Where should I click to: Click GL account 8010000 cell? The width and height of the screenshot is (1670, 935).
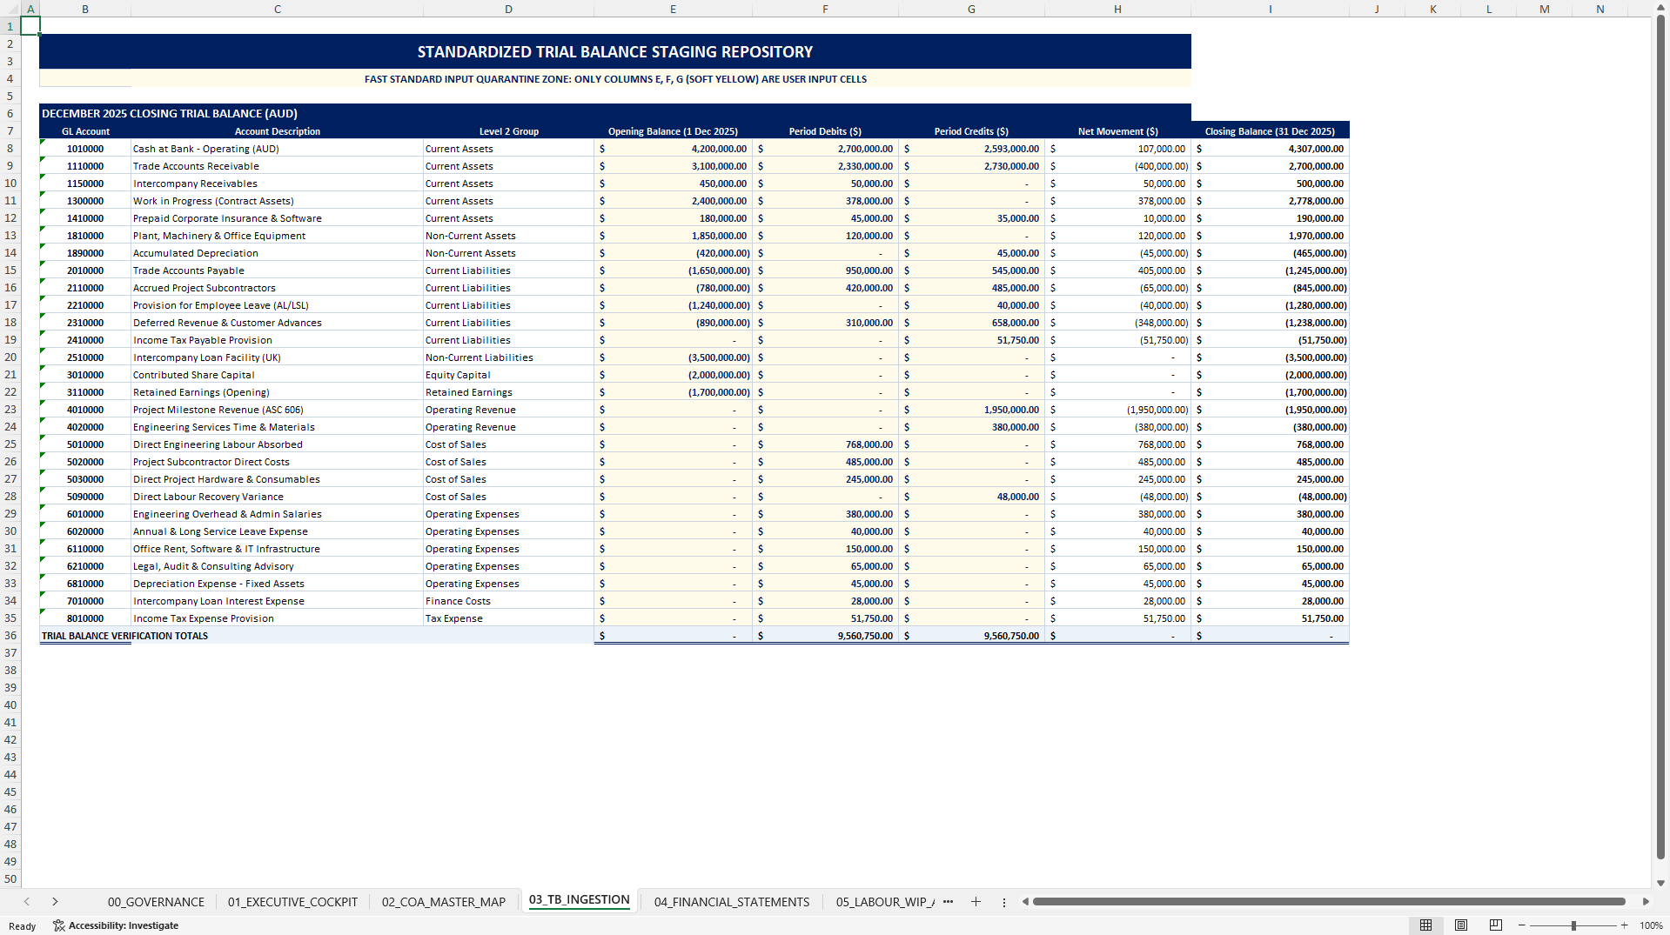(85, 618)
